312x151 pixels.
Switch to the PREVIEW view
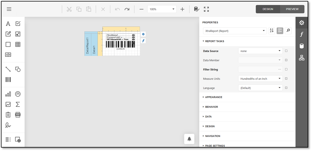[x=292, y=9]
